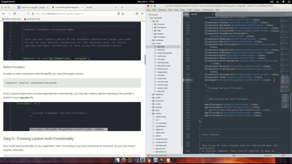Click the Sublime minimap code overview
292x164 pixels.
point(285,63)
